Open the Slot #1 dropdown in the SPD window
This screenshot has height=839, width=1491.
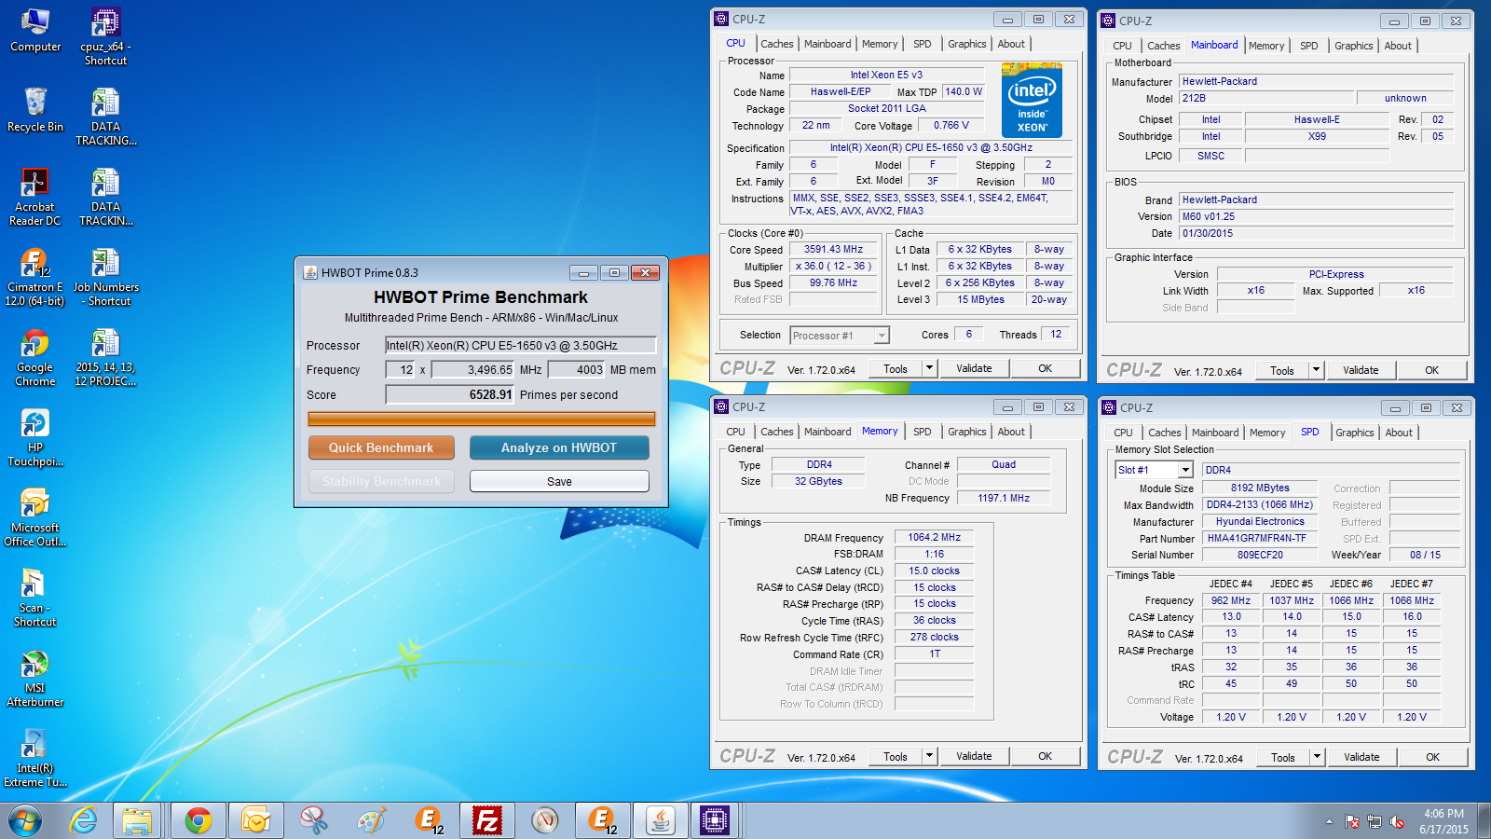click(x=1154, y=470)
